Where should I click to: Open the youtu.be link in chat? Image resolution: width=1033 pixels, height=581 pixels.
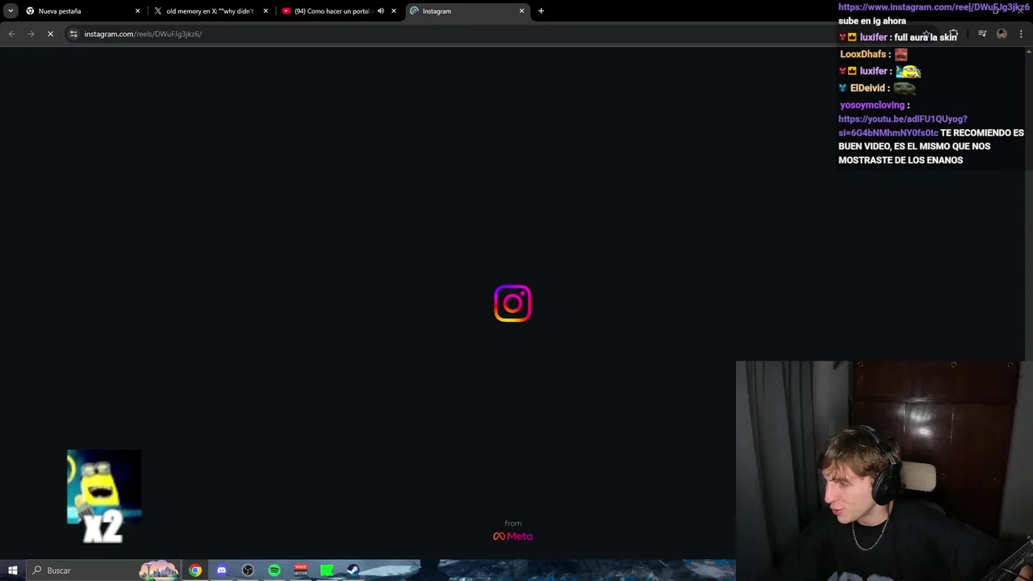[x=902, y=126]
